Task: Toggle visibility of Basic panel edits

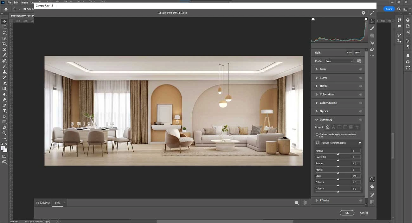Action: click(361, 69)
